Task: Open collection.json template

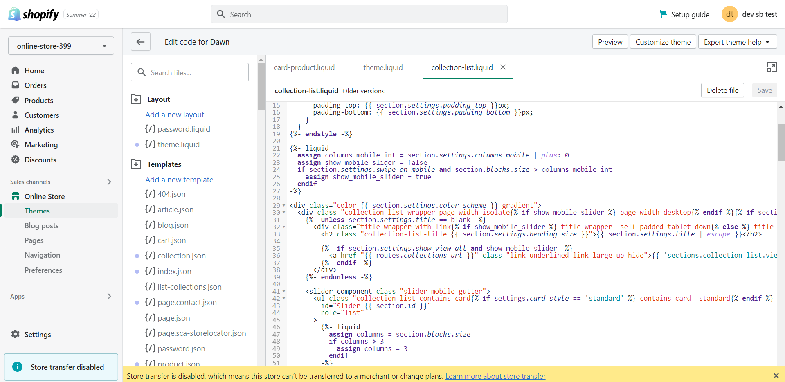Action: (182, 256)
